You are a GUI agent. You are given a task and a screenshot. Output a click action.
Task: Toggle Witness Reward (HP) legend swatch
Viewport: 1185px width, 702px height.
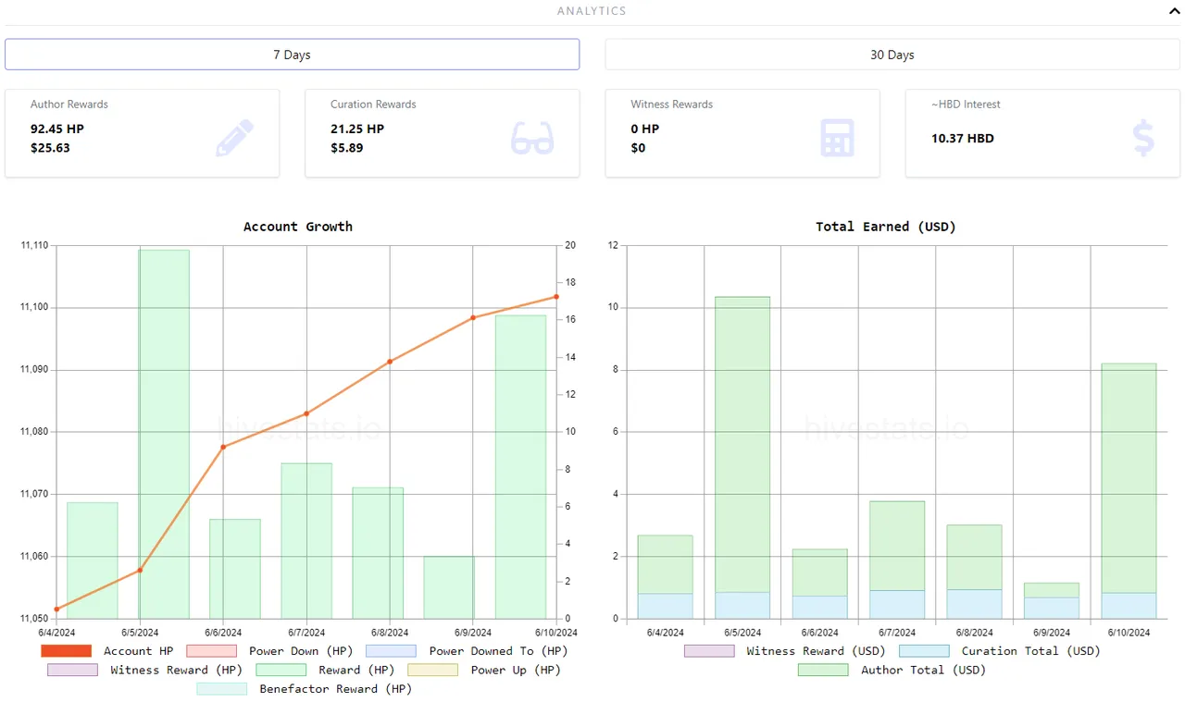(x=72, y=670)
